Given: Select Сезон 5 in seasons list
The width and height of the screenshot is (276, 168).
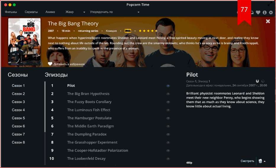Looking at the screenshot, I should (18, 118).
